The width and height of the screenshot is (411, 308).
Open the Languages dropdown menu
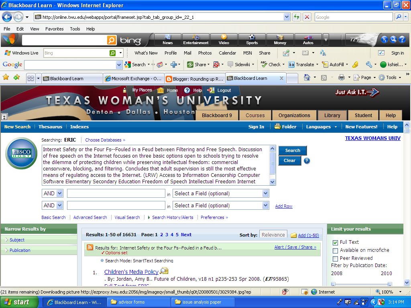[x=321, y=127]
